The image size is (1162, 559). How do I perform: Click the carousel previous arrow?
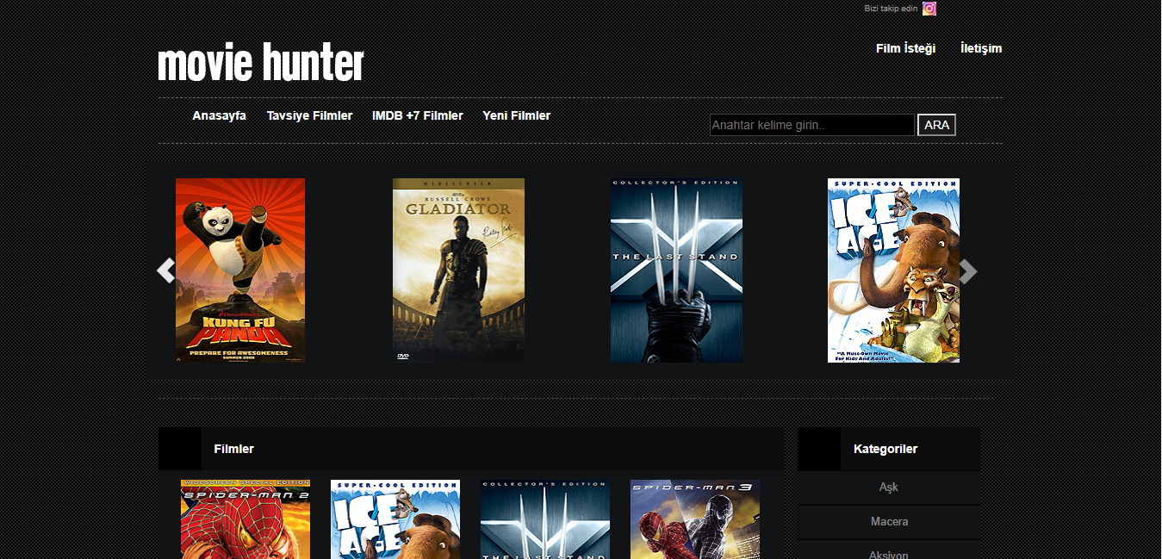[166, 270]
